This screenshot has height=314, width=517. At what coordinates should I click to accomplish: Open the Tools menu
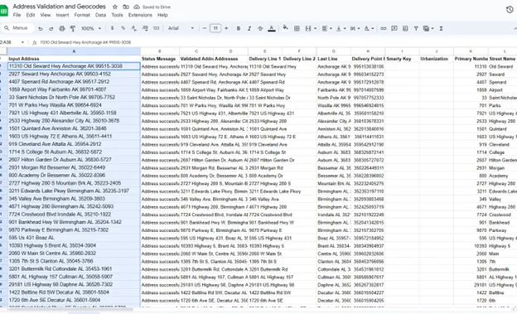click(x=117, y=15)
